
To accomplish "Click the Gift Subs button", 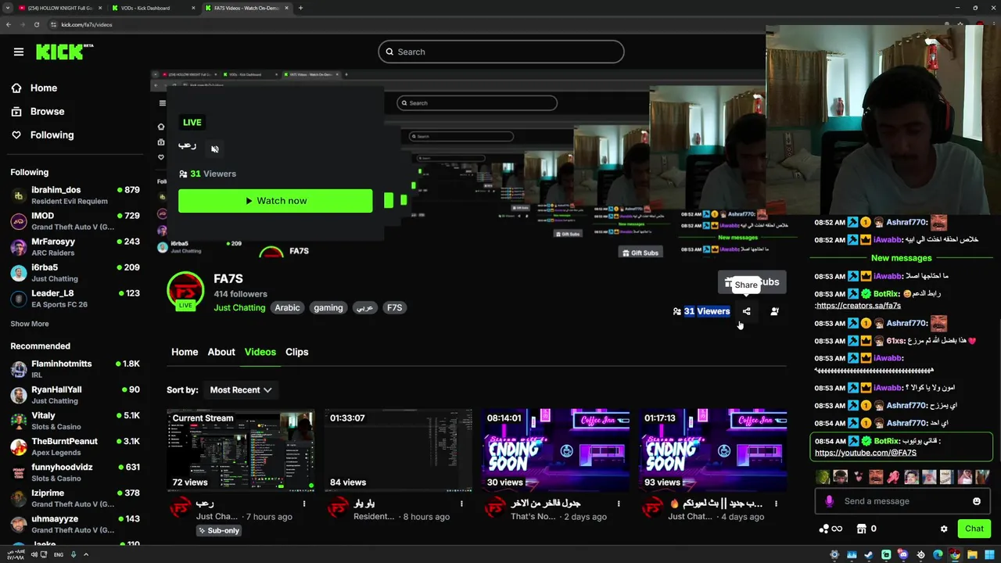I will click(x=752, y=282).
